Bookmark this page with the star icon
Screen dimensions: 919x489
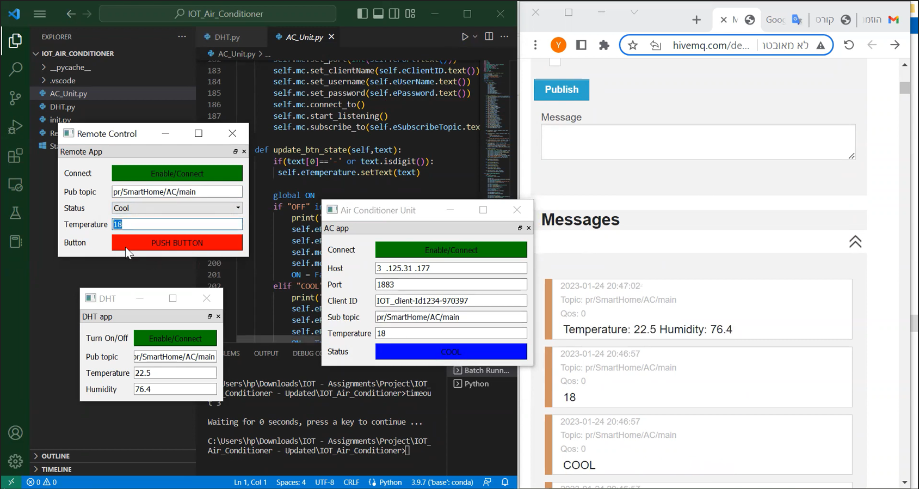coord(633,45)
